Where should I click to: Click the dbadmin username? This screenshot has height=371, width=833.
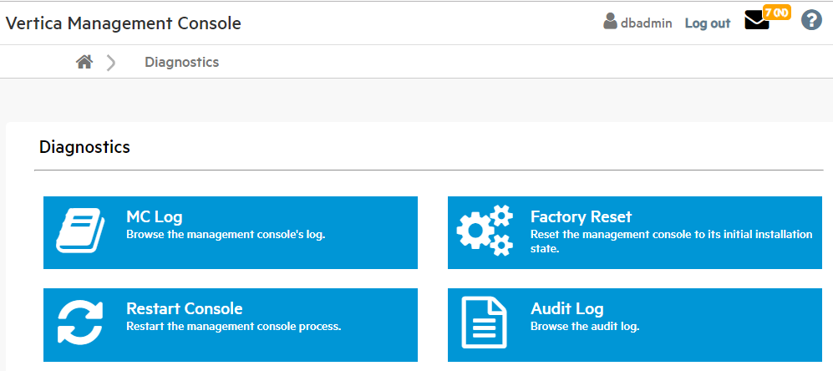[646, 23]
